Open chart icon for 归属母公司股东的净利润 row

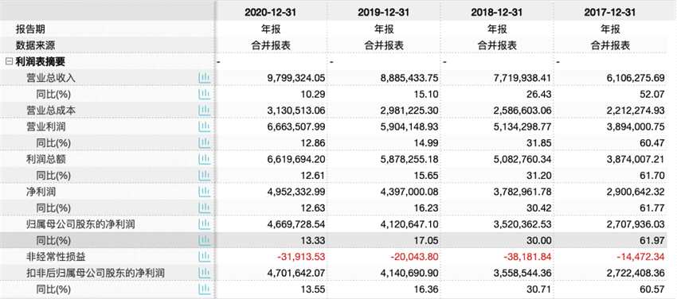point(204,224)
